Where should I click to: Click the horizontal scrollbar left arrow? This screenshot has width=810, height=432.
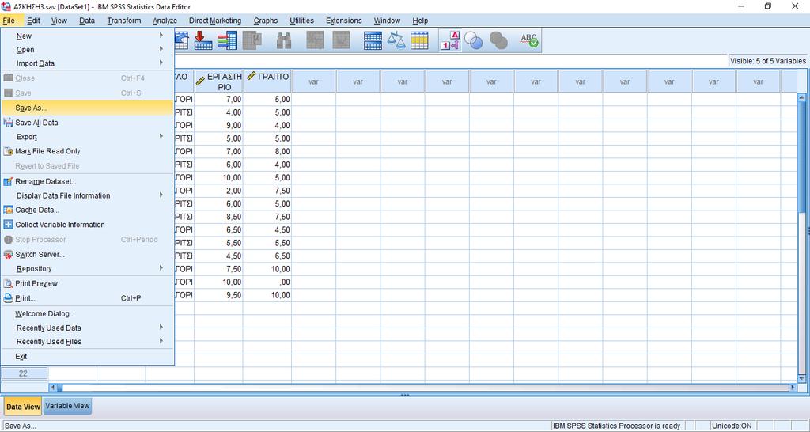point(53,388)
